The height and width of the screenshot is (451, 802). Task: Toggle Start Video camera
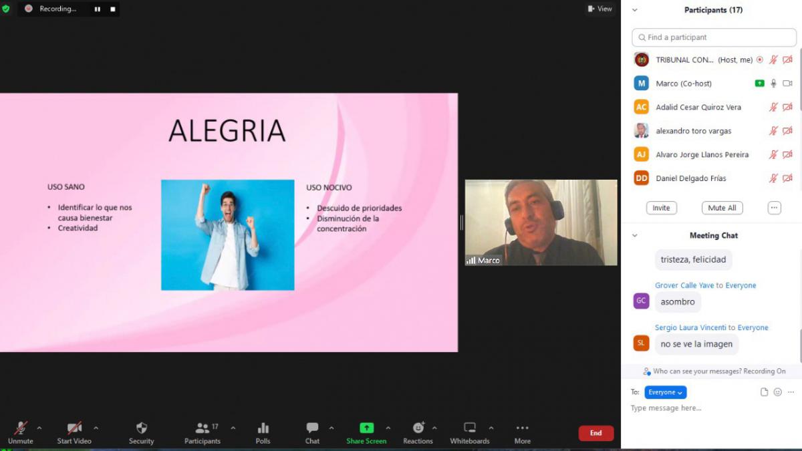point(74,428)
